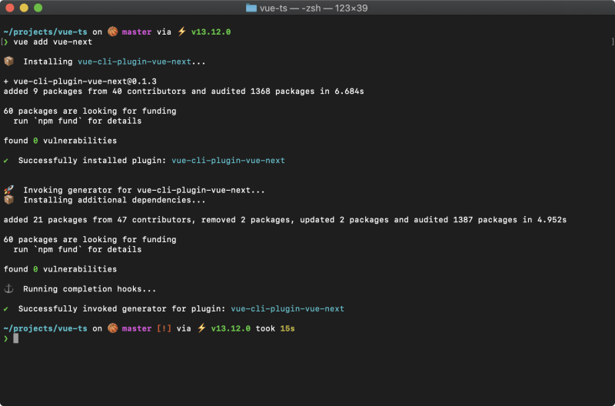Screen dimensions: 615x406
Task: Click the lightning bolt before 'v13.12.0' on first line
Action: tap(181, 32)
